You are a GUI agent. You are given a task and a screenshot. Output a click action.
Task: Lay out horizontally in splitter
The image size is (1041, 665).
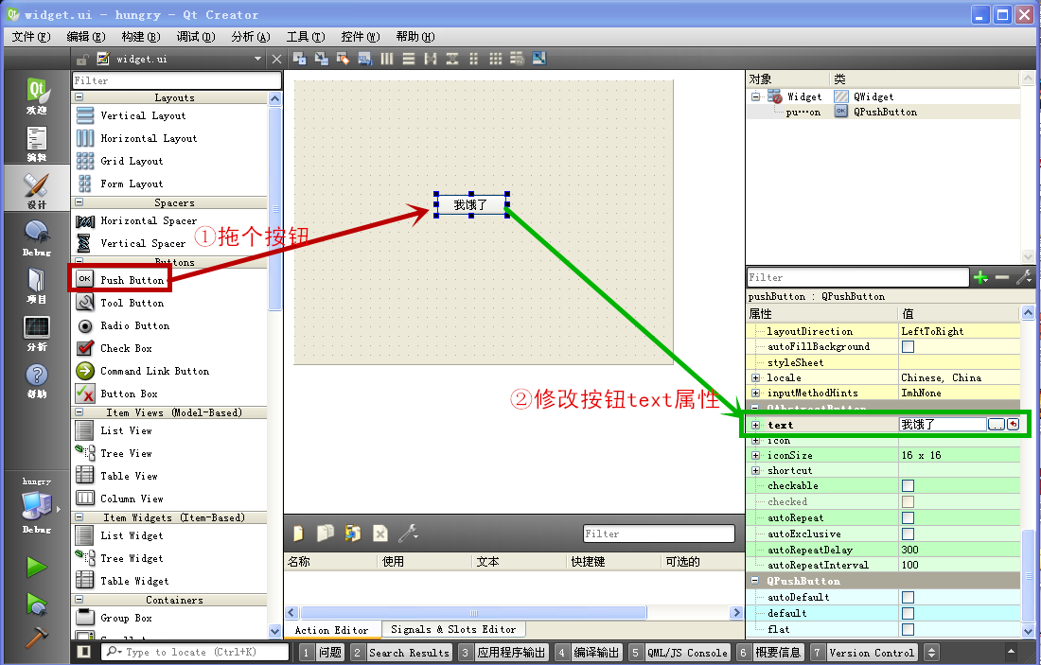click(x=431, y=59)
